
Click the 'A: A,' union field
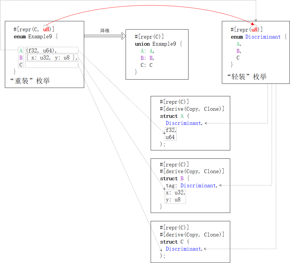click(x=147, y=51)
